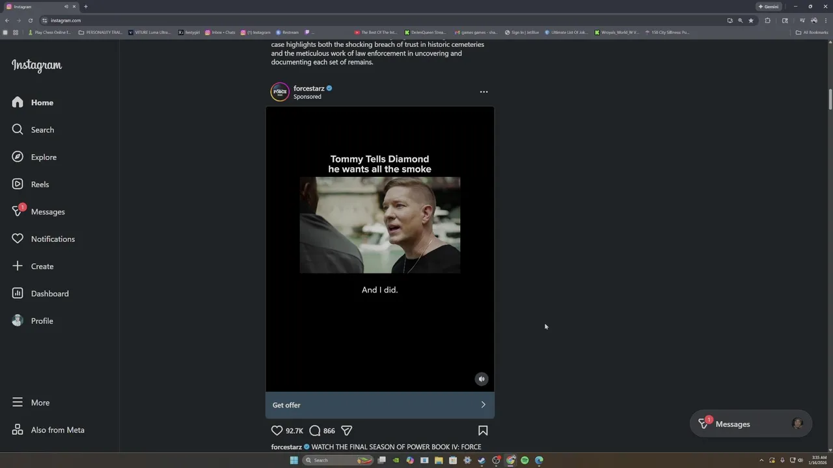The width and height of the screenshot is (833, 468).
Task: Open forcestarz profile picture
Action: tap(280, 92)
